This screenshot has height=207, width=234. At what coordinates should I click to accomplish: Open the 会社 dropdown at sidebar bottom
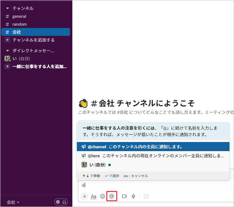click(x=13, y=202)
